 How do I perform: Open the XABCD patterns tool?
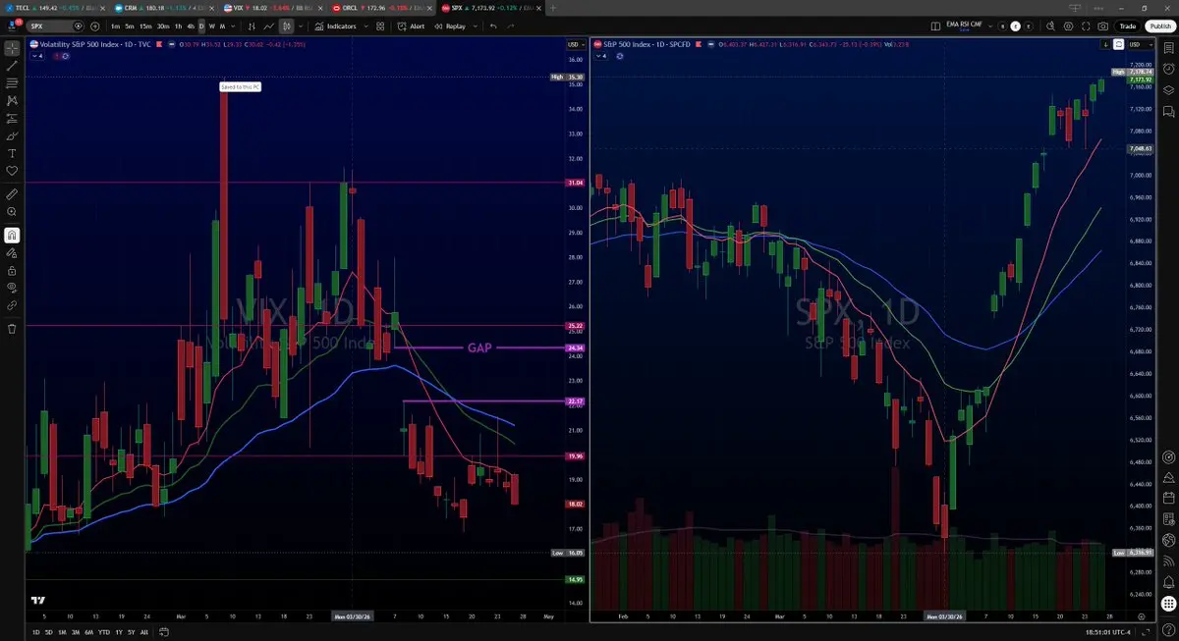point(12,100)
